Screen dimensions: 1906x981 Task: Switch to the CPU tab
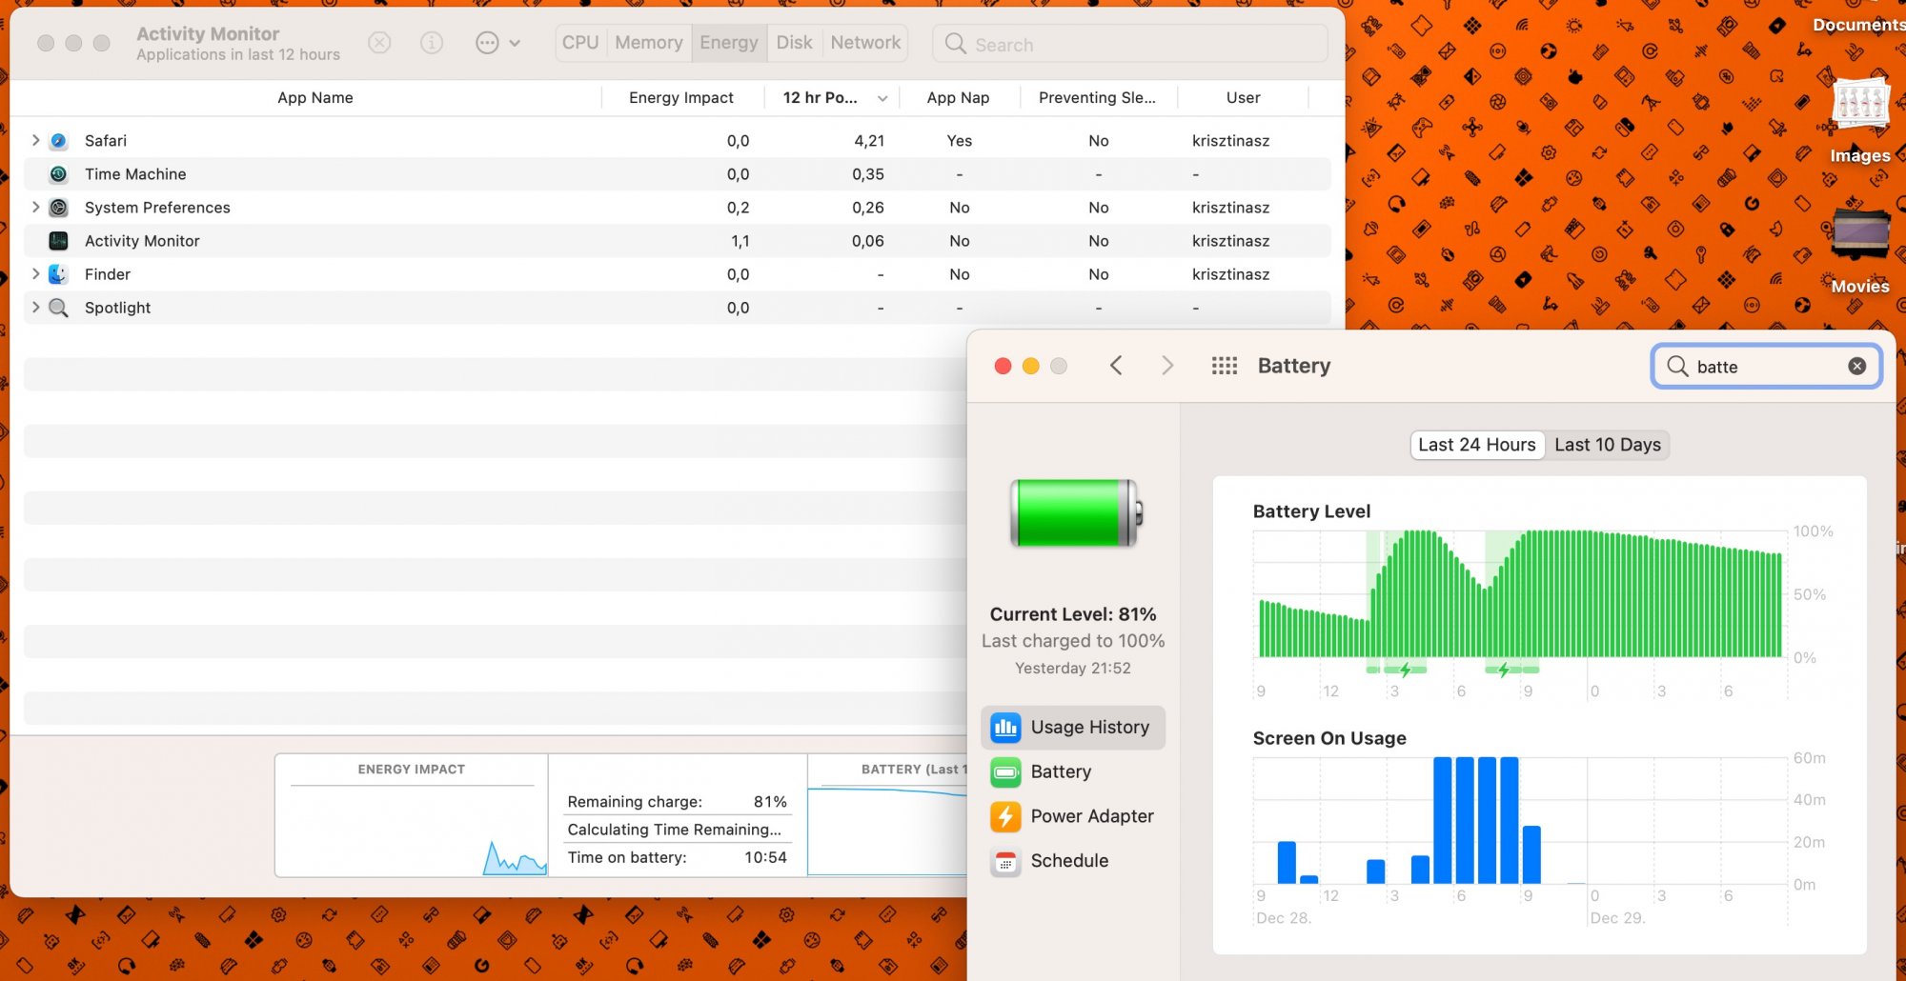point(580,43)
